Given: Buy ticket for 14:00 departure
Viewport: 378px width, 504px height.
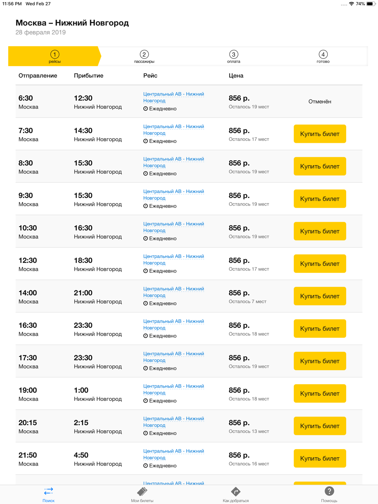Looking at the screenshot, I should [320, 296].
